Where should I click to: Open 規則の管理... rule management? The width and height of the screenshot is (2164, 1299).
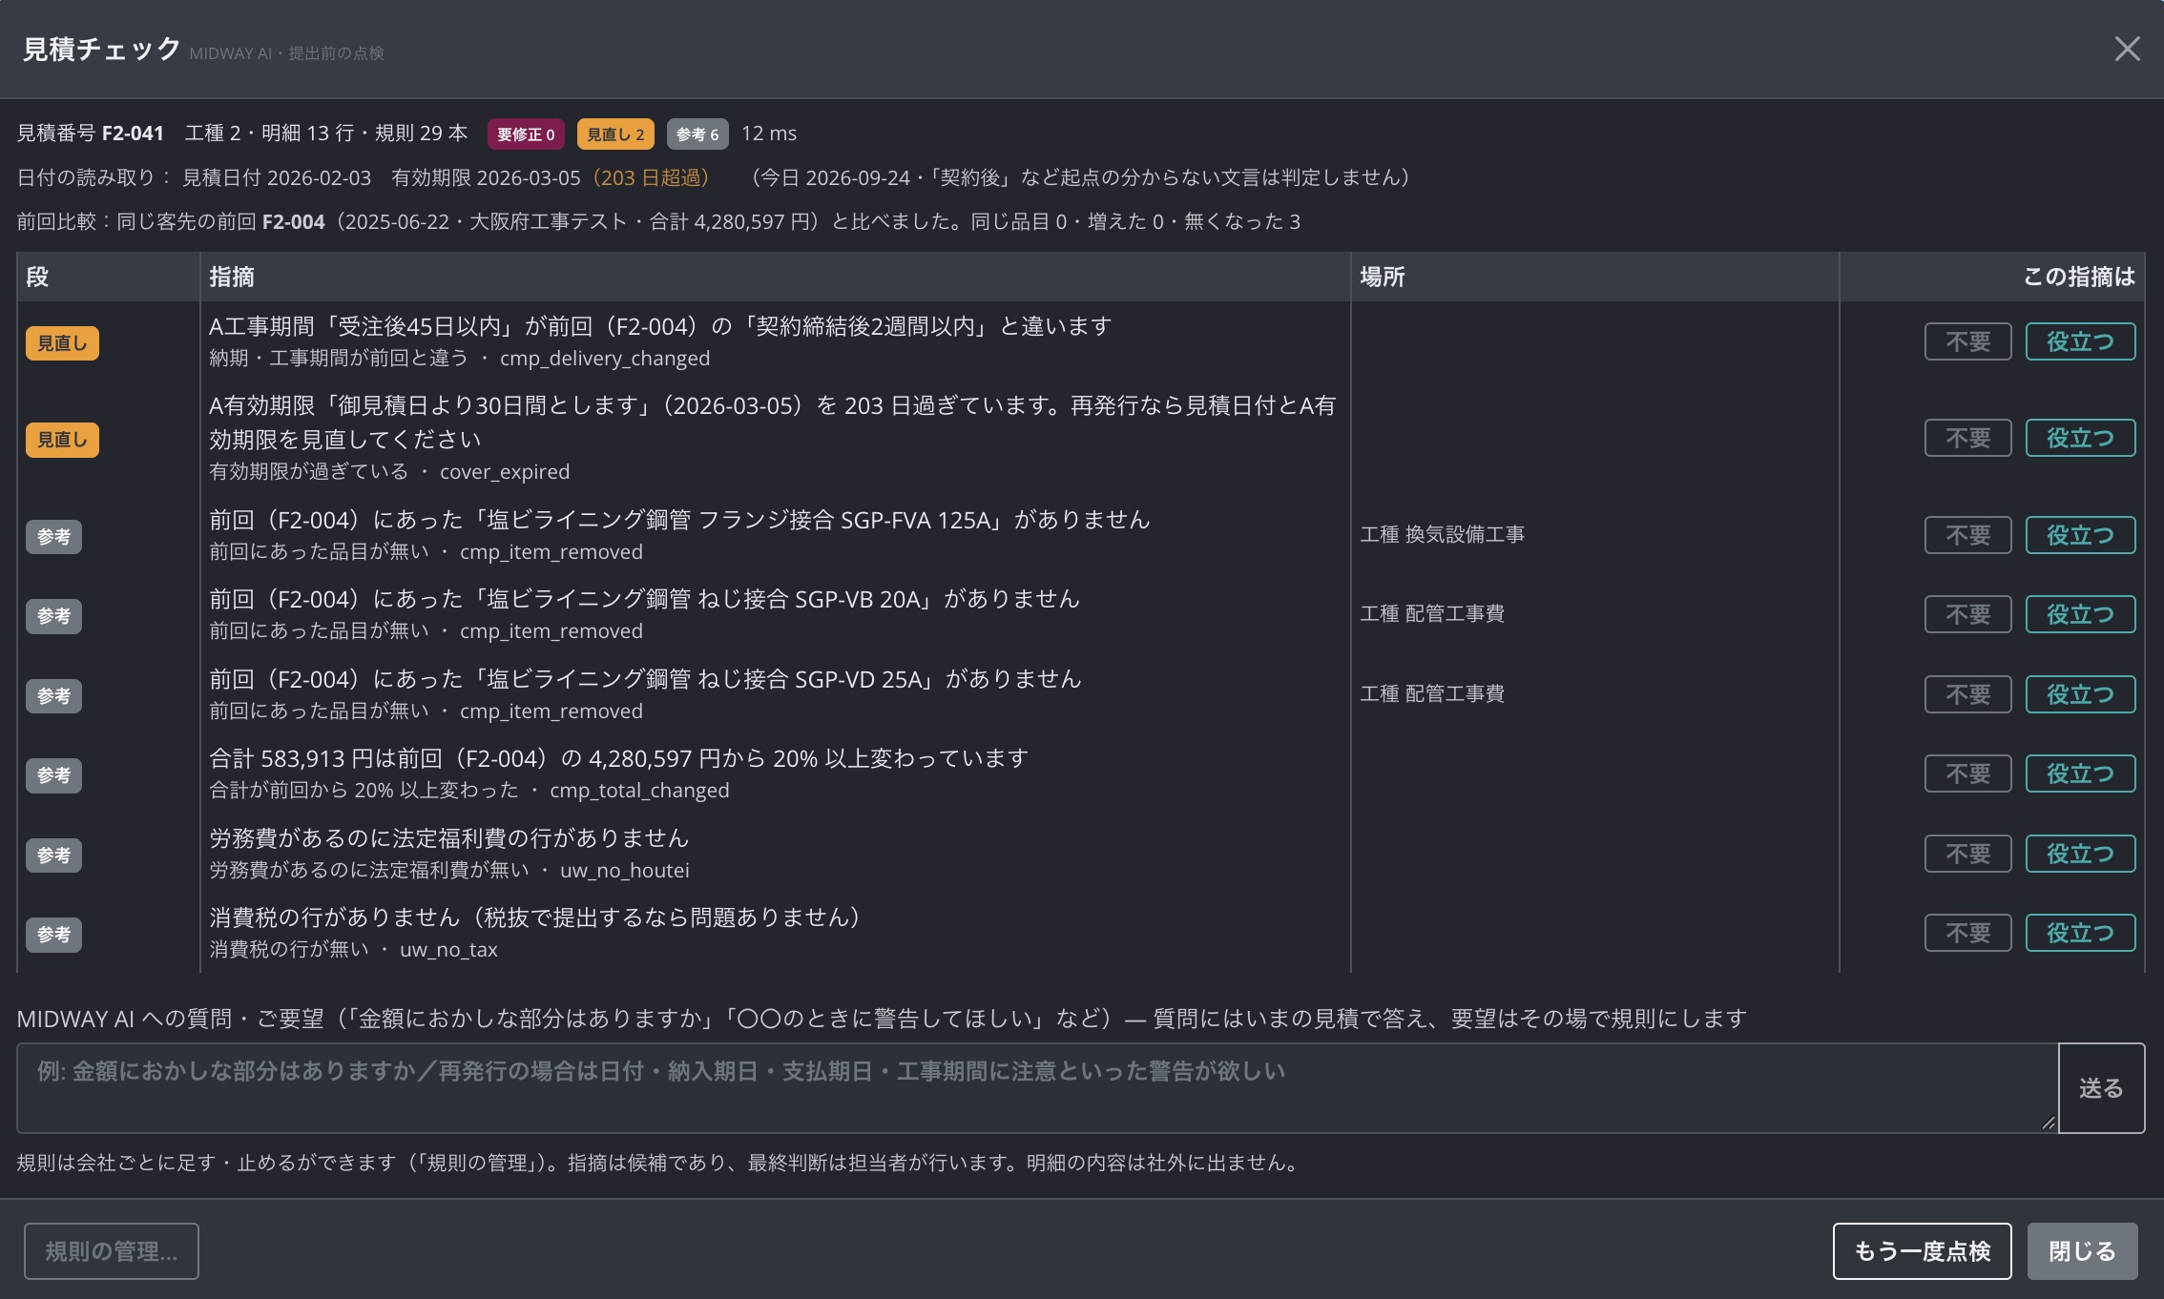pos(112,1250)
